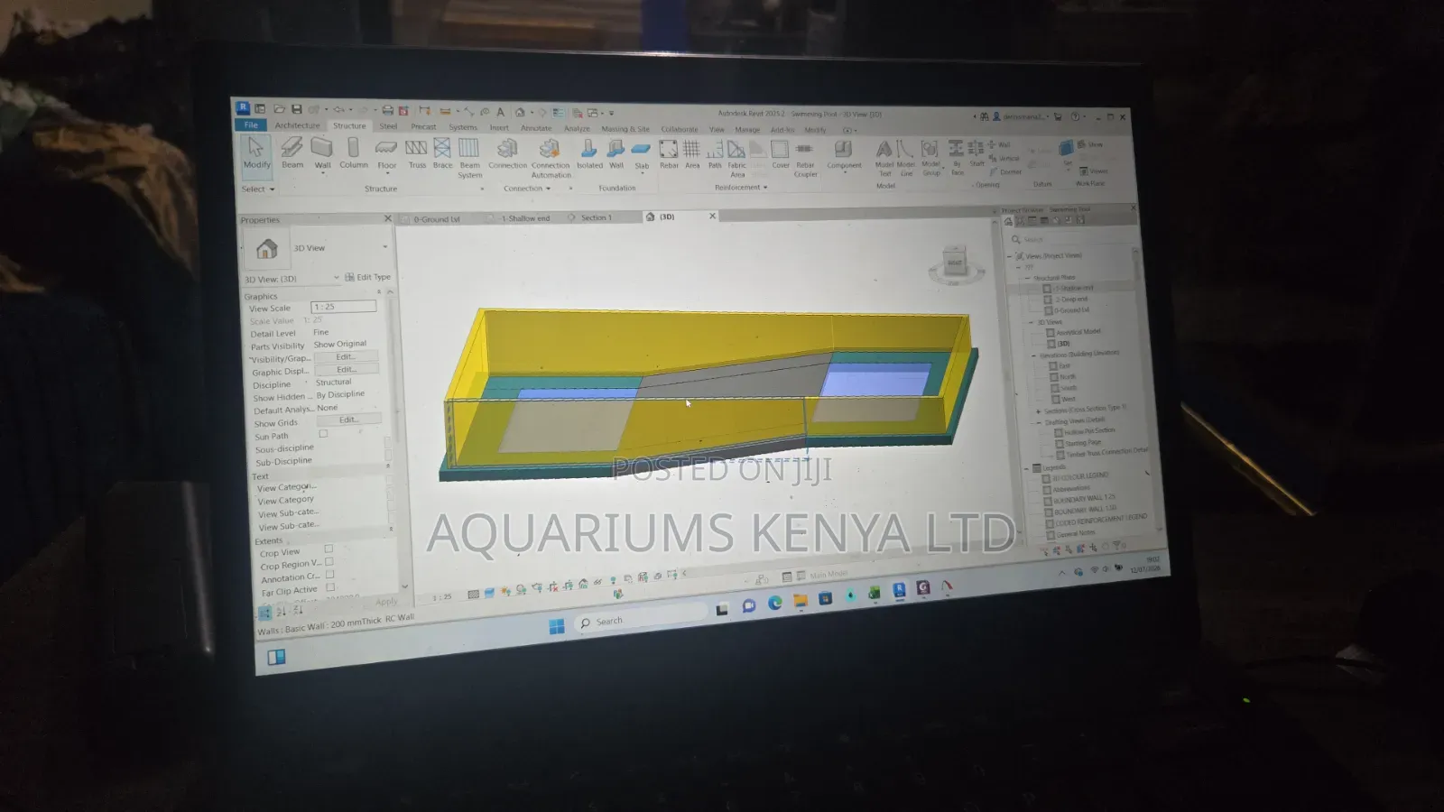Edit Graphic Display options
This screenshot has height=812, width=1444.
tap(347, 369)
